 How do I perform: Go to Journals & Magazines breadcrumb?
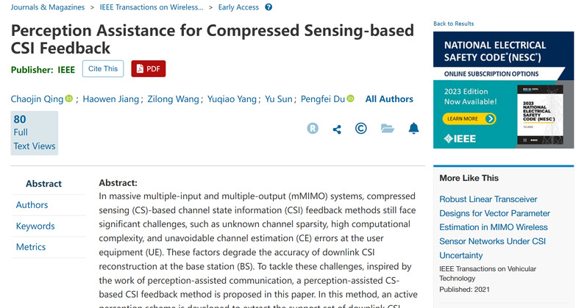point(48,7)
